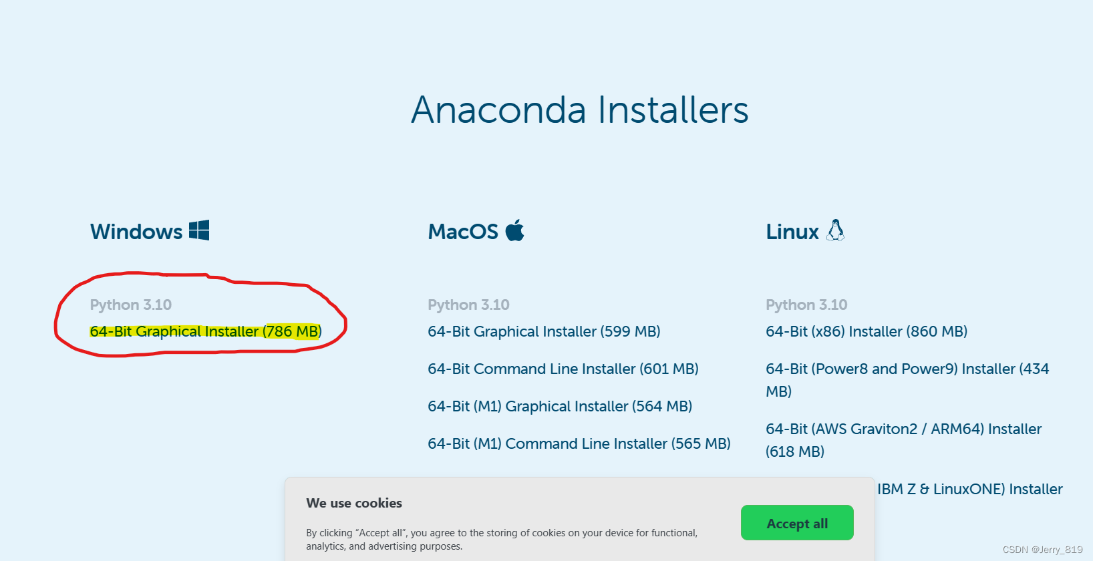Click the Linux section heading

tap(792, 232)
